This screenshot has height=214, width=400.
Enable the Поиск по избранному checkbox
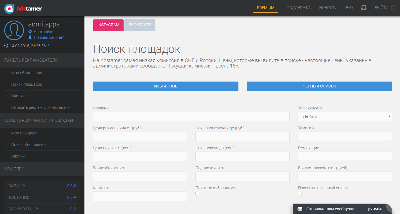197,193
